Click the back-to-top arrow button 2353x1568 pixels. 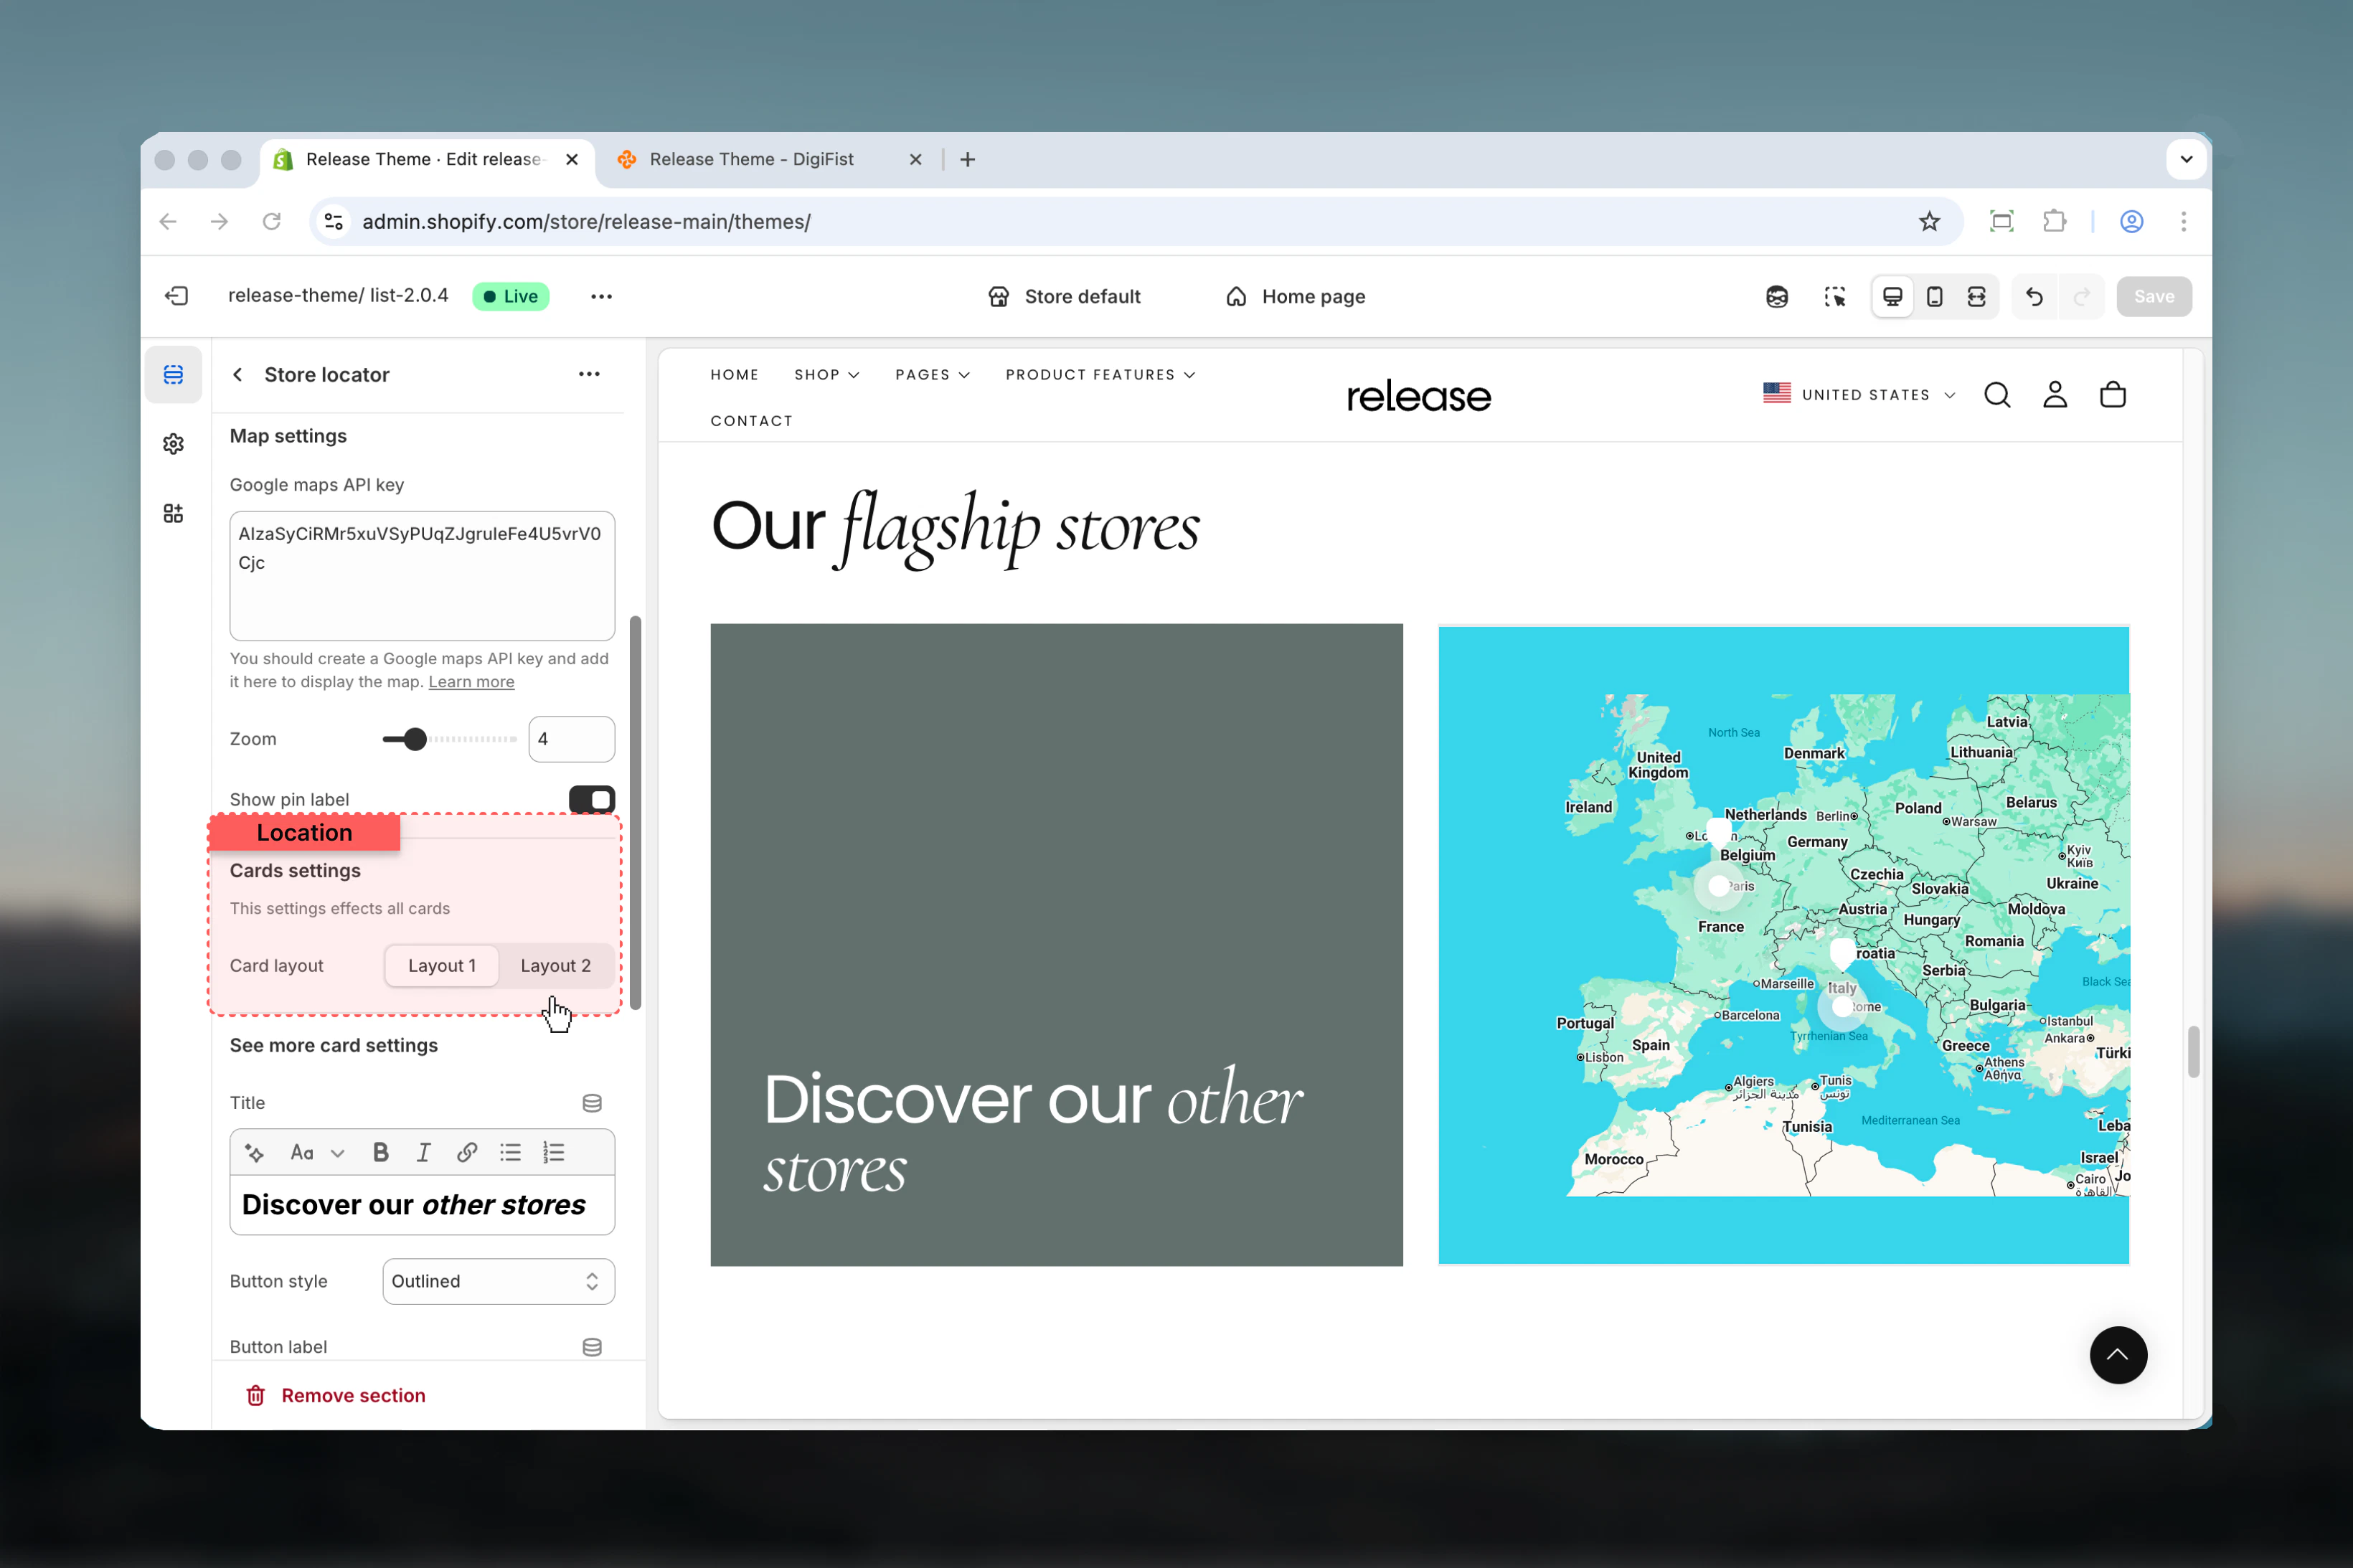pos(2118,1355)
